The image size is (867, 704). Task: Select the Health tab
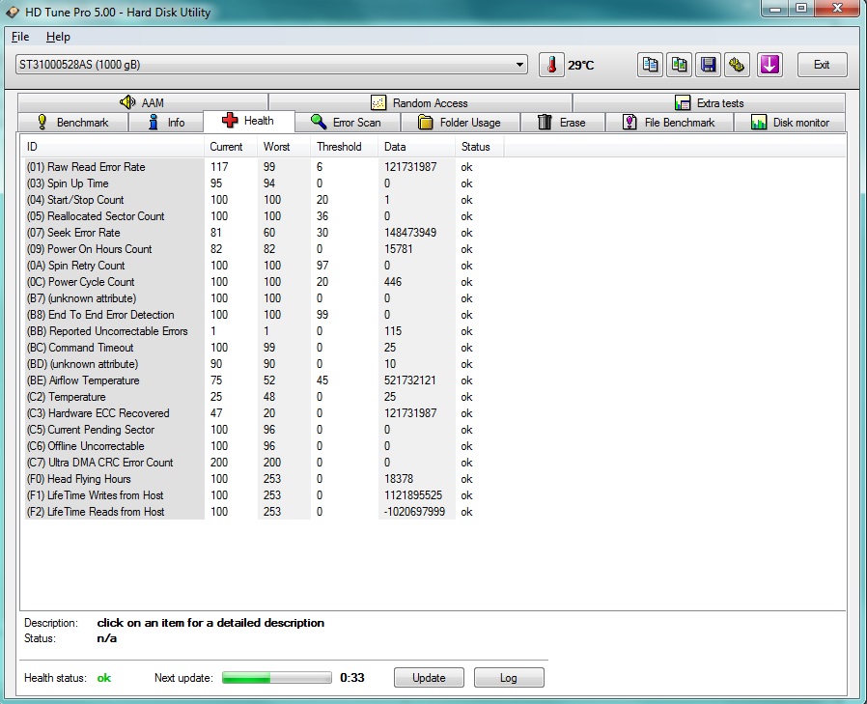point(249,121)
